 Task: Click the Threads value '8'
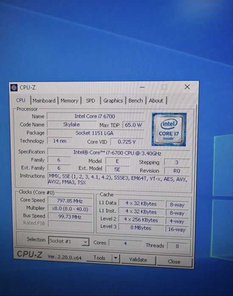(178, 246)
